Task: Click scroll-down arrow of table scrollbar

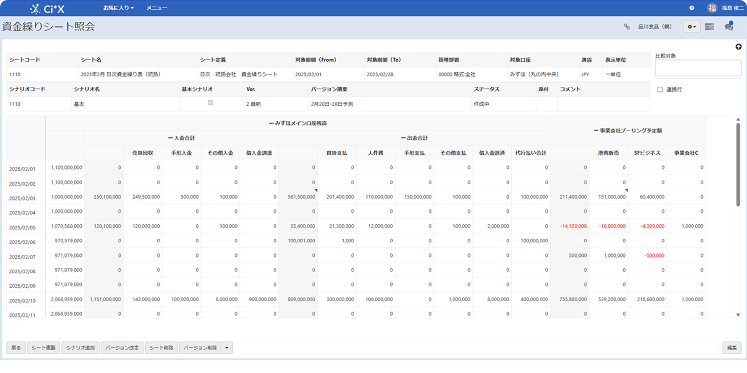Action: pos(738,315)
